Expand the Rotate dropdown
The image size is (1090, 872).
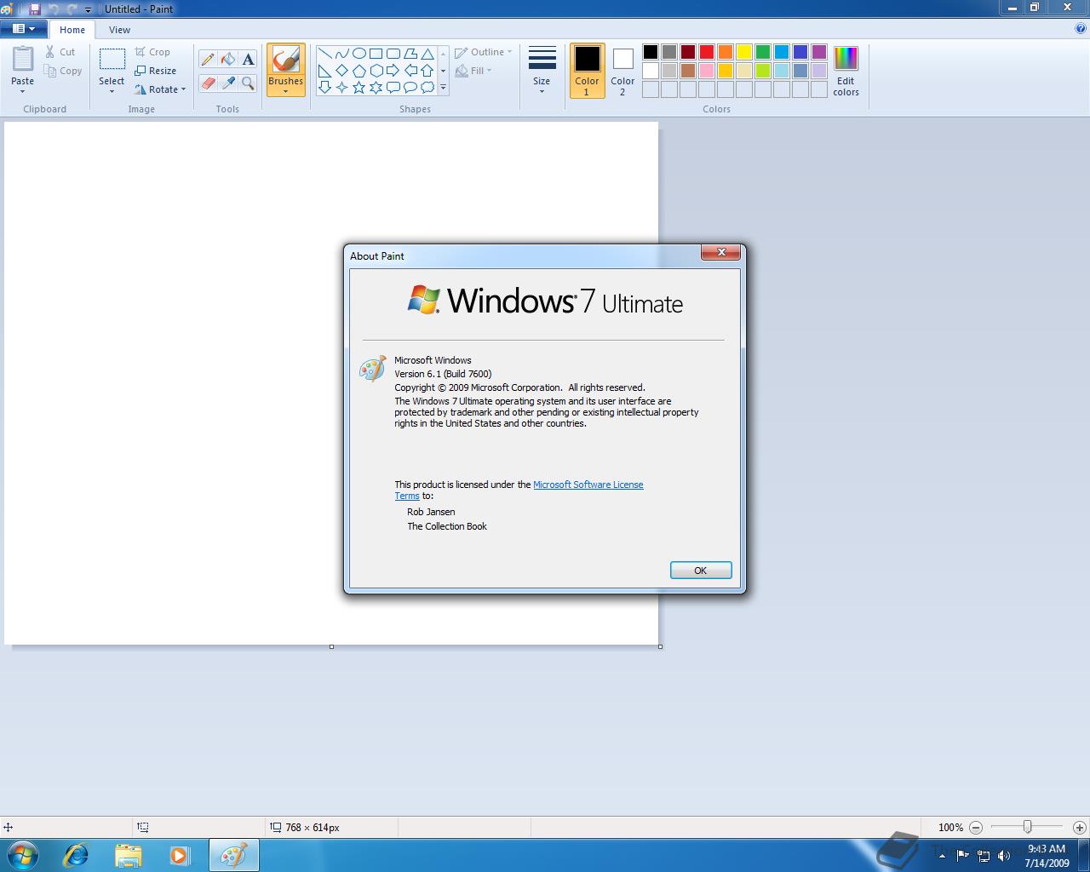coord(183,89)
